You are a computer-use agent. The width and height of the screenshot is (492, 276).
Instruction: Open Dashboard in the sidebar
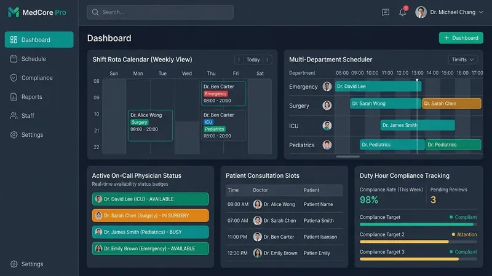tap(39, 40)
